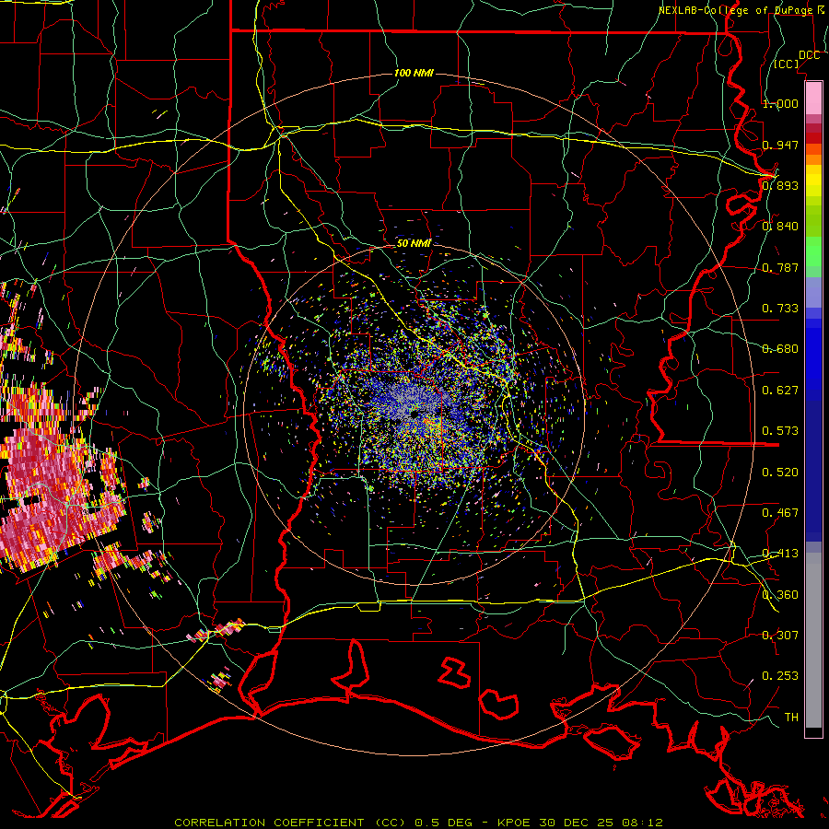The image size is (829, 829).
Task: Click the 0.787 scale value
Action: pos(780,267)
